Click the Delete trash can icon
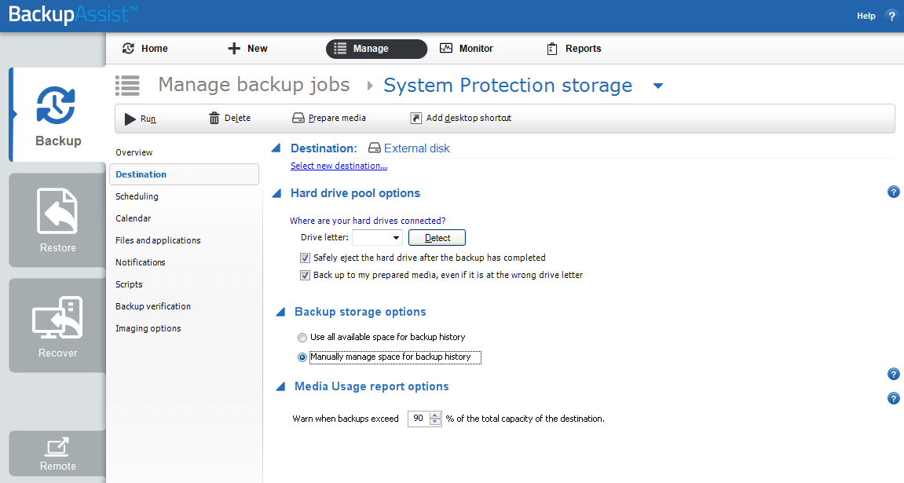This screenshot has height=483, width=904. click(214, 118)
